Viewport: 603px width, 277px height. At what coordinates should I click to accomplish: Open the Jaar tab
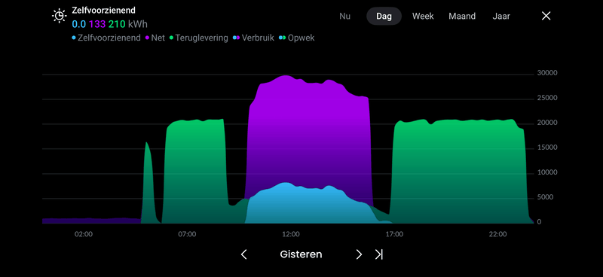click(501, 16)
